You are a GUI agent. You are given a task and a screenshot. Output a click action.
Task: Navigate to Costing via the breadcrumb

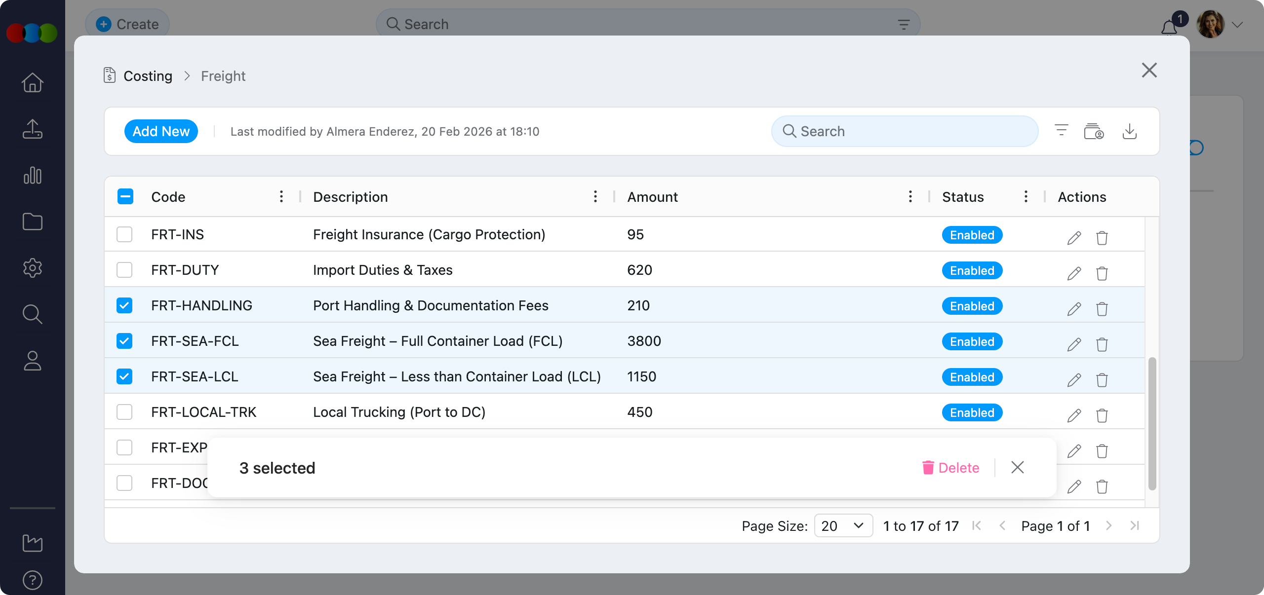(x=148, y=75)
